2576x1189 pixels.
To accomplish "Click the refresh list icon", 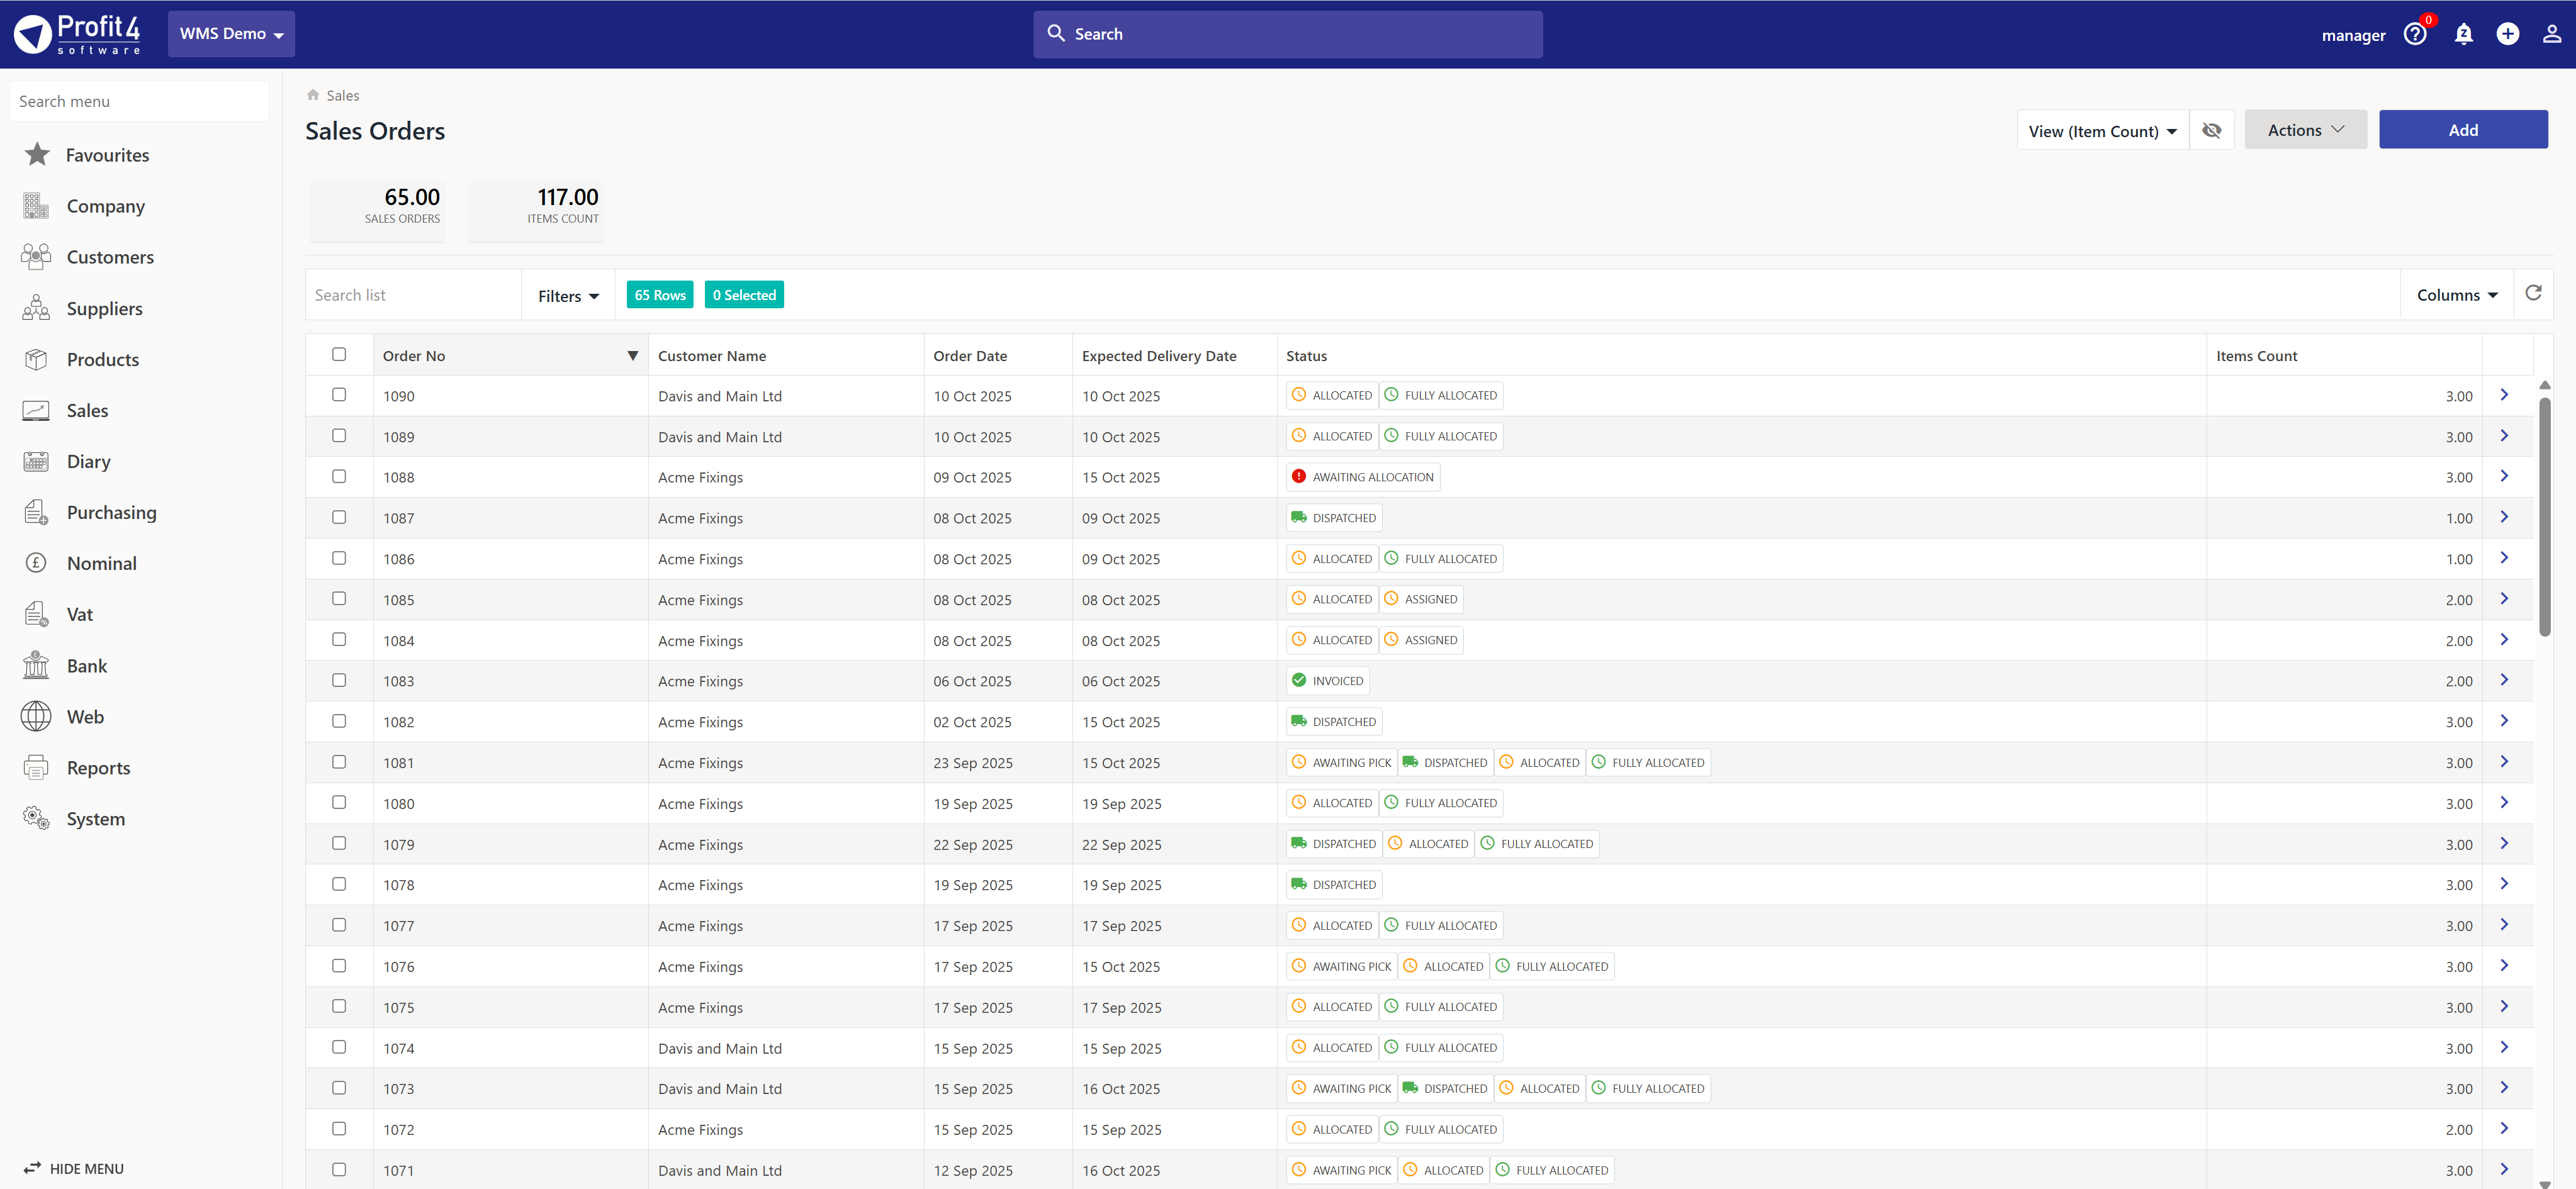I will pyautogui.click(x=2533, y=293).
